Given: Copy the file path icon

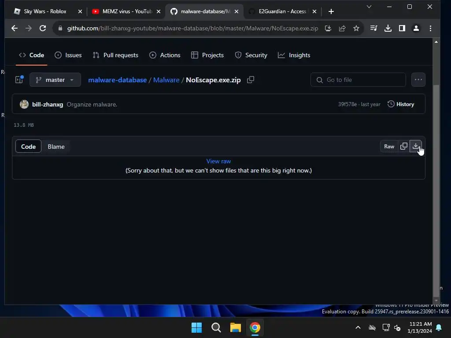Looking at the screenshot, I should [251, 80].
